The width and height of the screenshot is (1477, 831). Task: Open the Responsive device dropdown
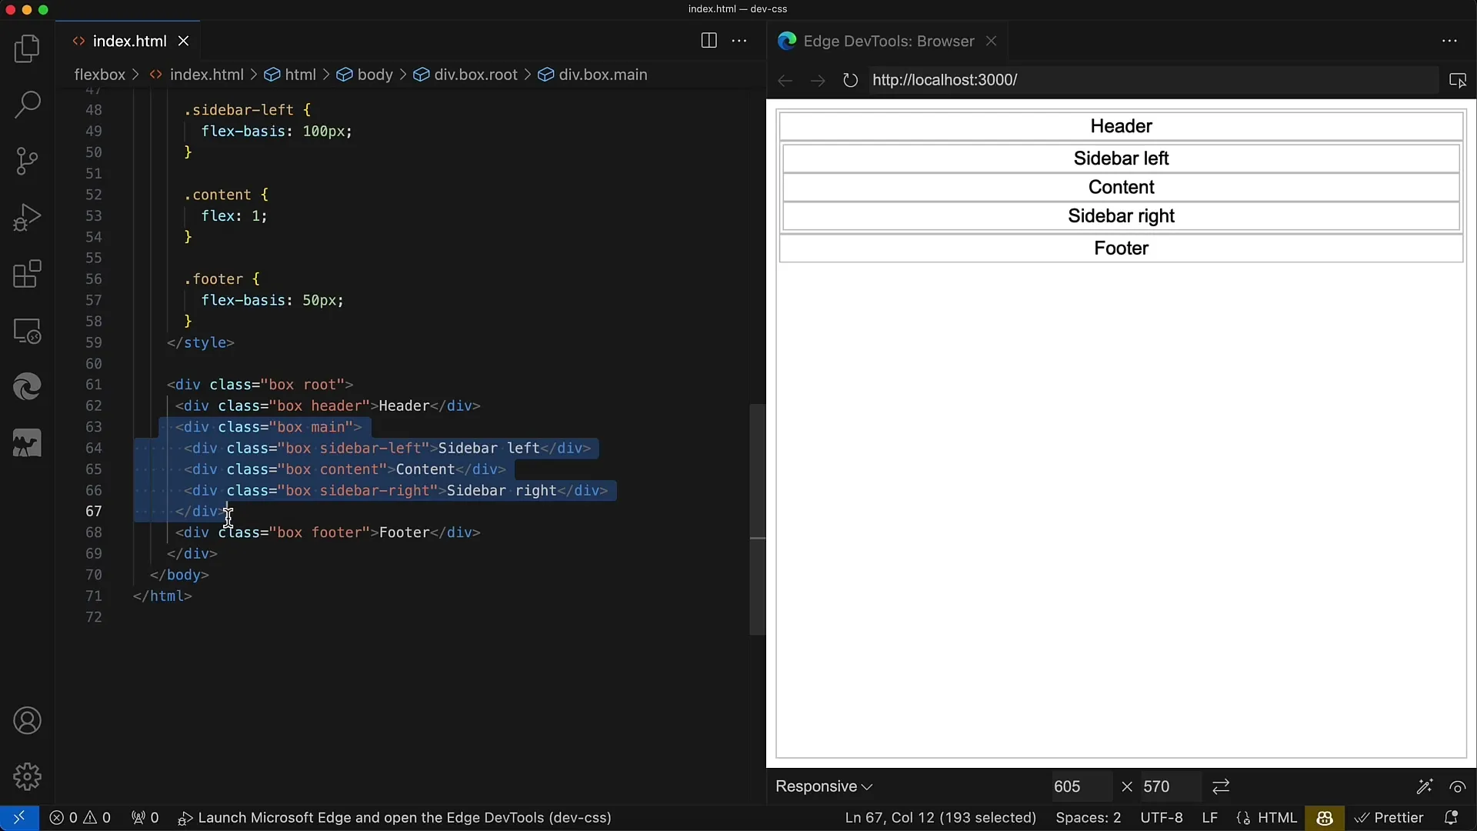point(823,786)
